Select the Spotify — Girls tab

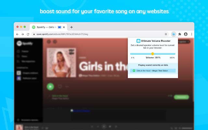tap(48, 27)
